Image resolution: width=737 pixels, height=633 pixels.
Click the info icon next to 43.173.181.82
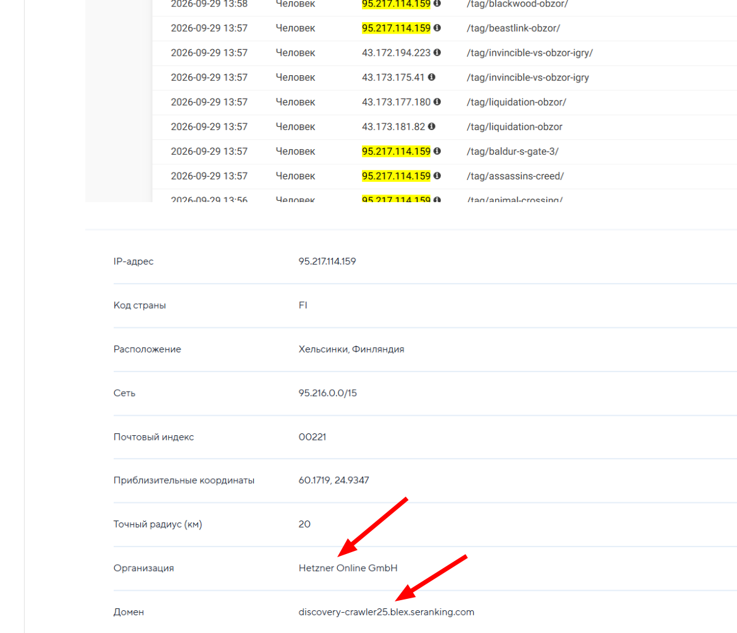click(431, 126)
